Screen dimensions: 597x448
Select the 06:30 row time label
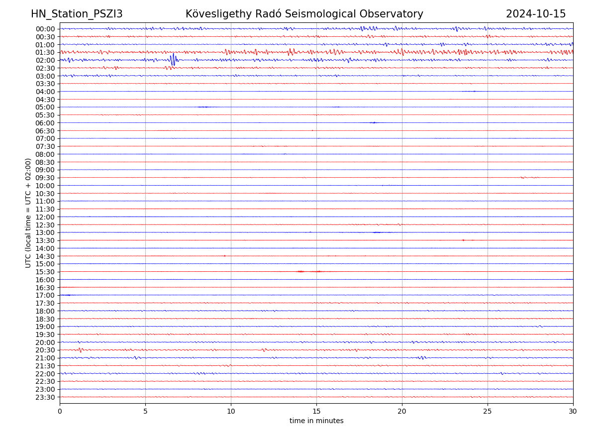[x=45, y=130]
